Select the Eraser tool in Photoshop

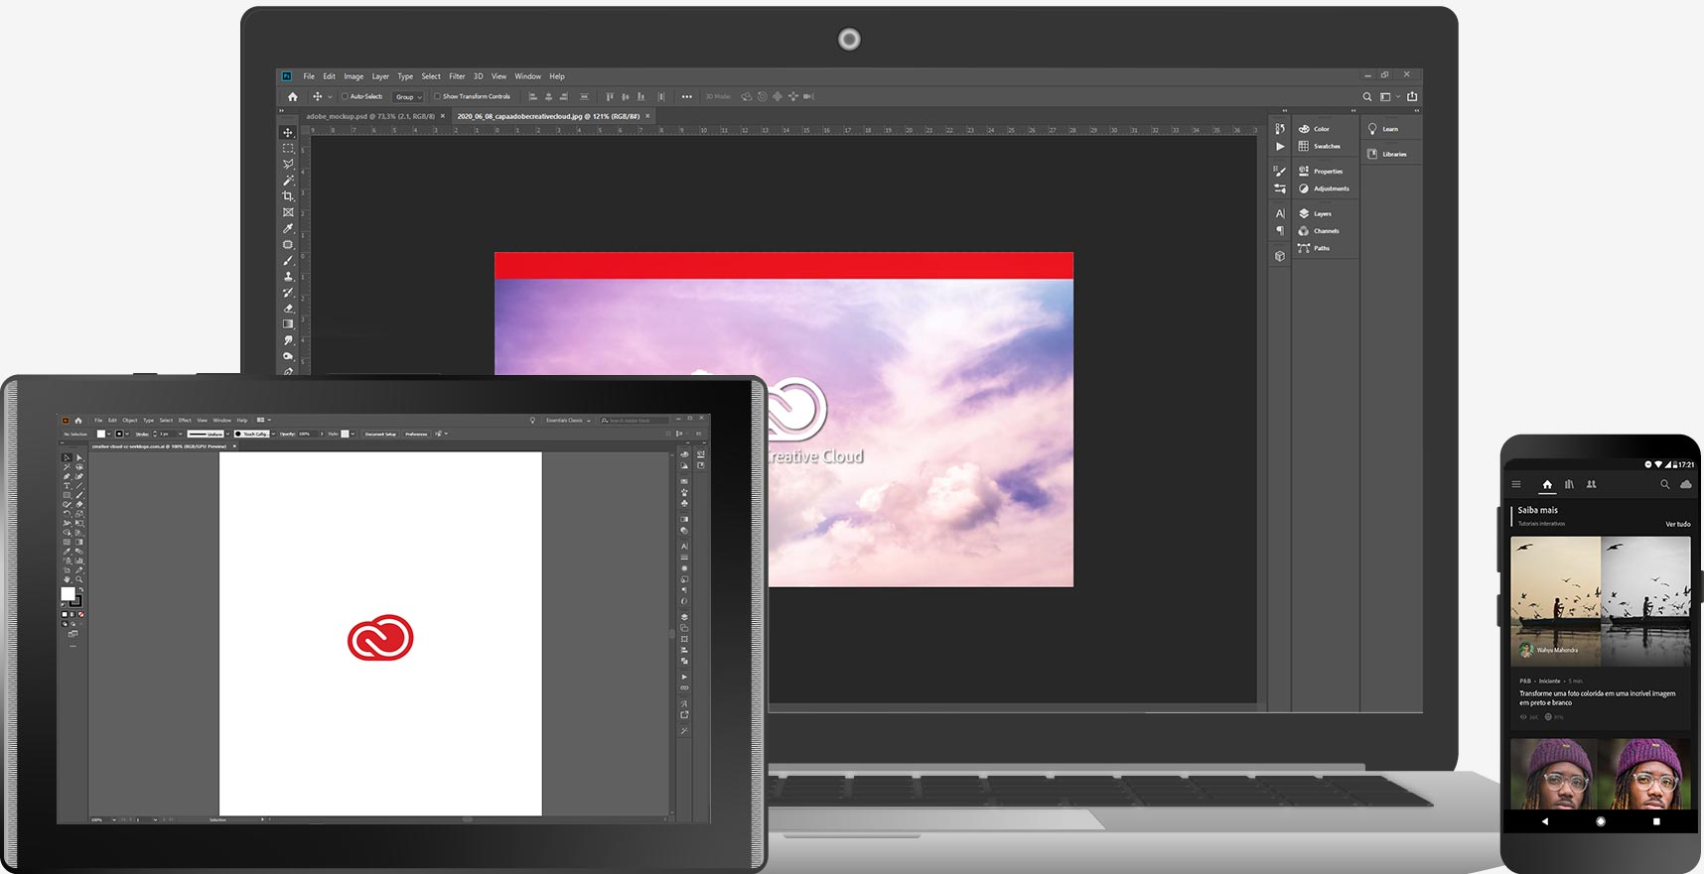288,309
